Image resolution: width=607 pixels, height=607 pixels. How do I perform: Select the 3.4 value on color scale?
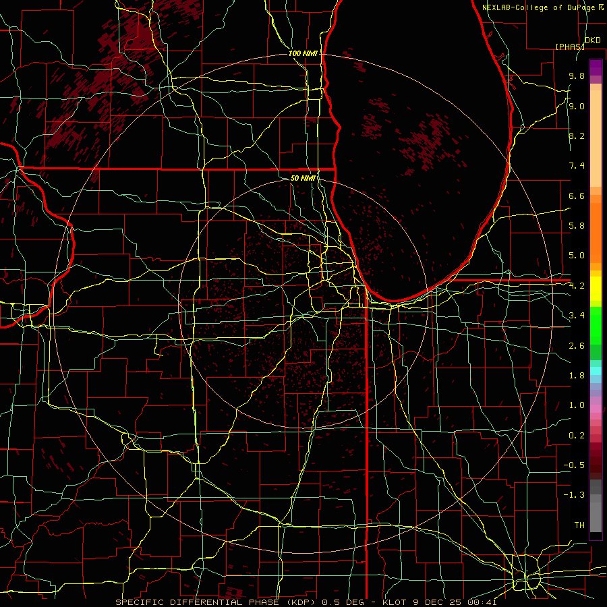coord(577,316)
